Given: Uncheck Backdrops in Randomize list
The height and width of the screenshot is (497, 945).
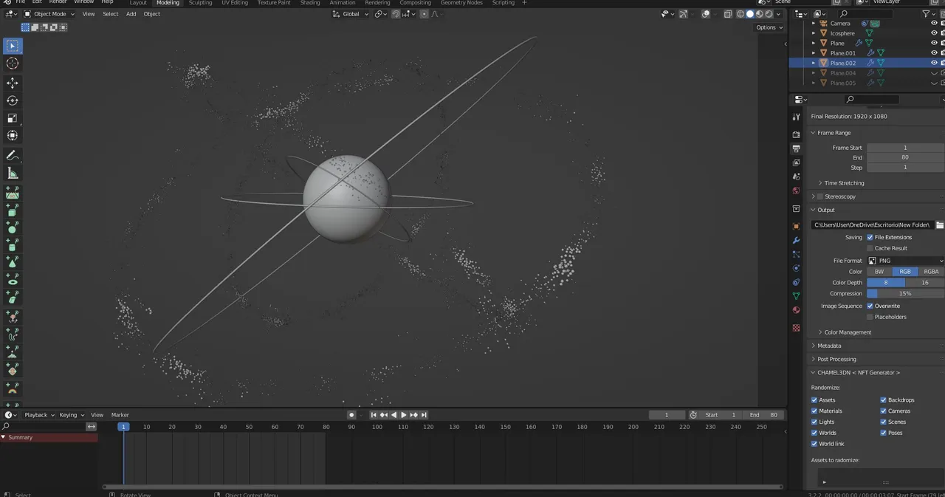Looking at the screenshot, I should [x=884, y=400].
